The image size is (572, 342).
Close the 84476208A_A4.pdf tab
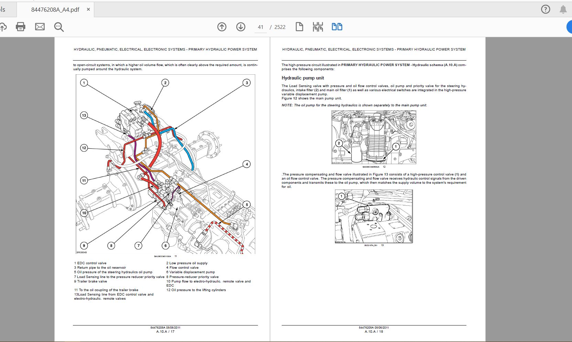[88, 9]
